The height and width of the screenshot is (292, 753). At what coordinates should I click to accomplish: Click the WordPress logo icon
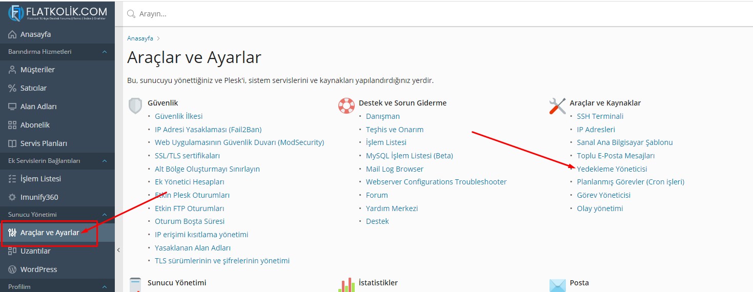tap(12, 269)
